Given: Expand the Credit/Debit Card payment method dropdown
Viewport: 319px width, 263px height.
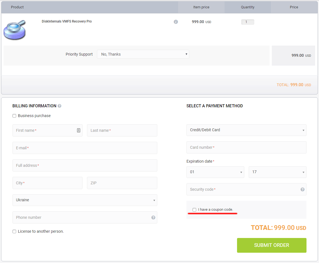Looking at the screenshot, I should pyautogui.click(x=246, y=130).
